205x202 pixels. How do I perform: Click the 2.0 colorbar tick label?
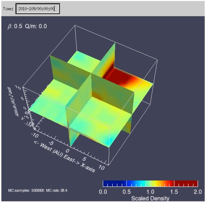(x=198, y=192)
